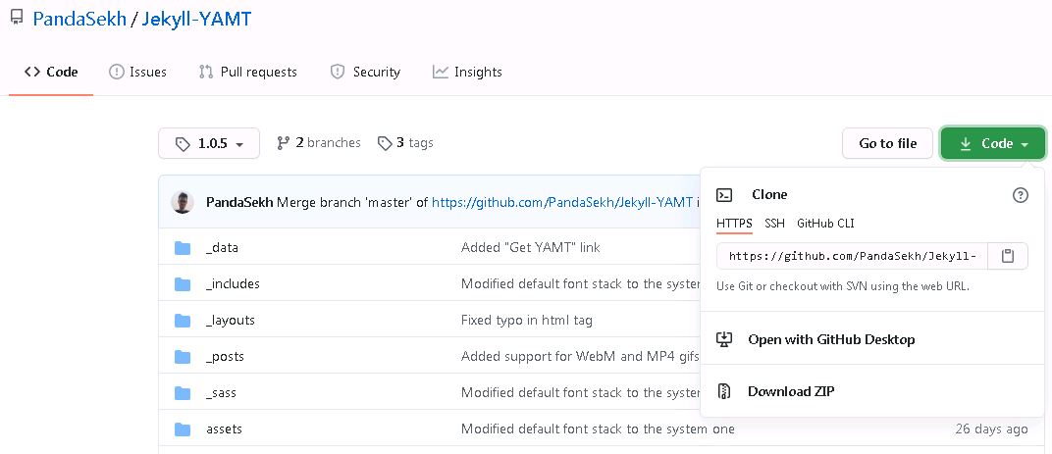The width and height of the screenshot is (1052, 454).
Task: Click the ZIP file icon
Action: pyautogui.click(x=724, y=391)
